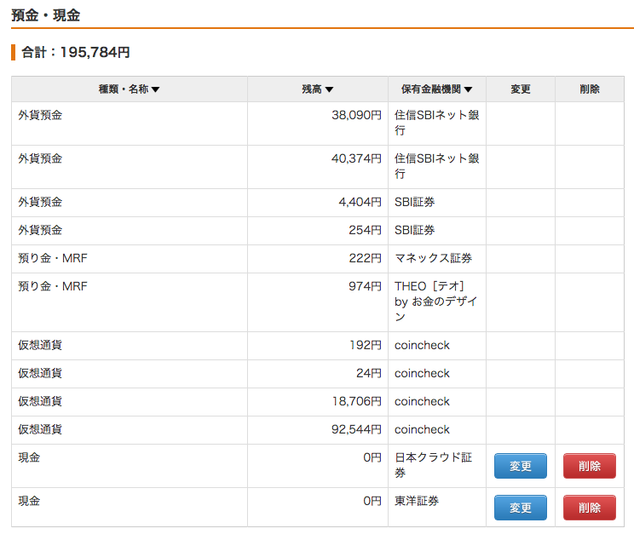Click blue 変更 button for 日本クラウド証券

coord(521,466)
